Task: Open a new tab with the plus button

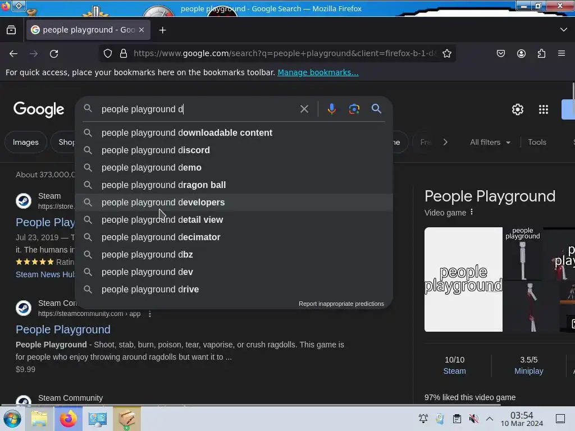Action: pyautogui.click(x=162, y=30)
